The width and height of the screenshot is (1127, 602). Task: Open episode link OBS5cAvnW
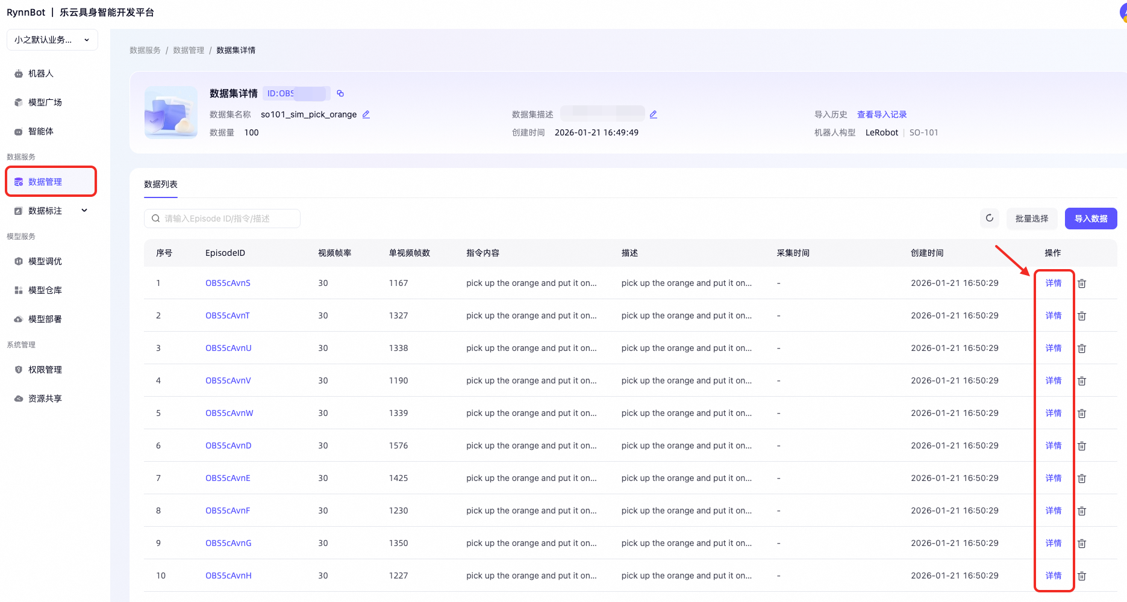(x=229, y=413)
